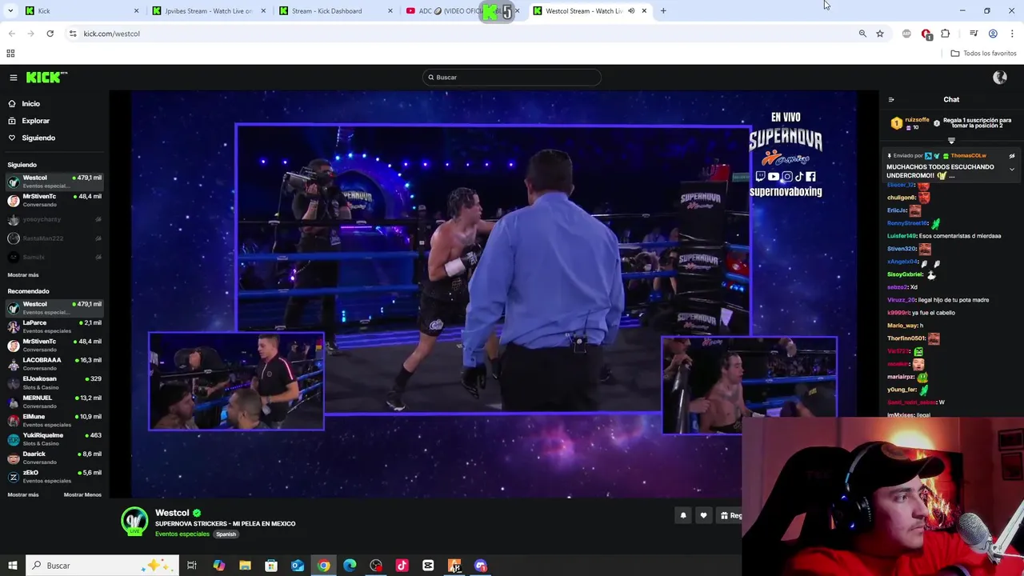Image resolution: width=1024 pixels, height=576 pixels.
Task: Click the Kick Buscar search field
Action: coord(512,78)
